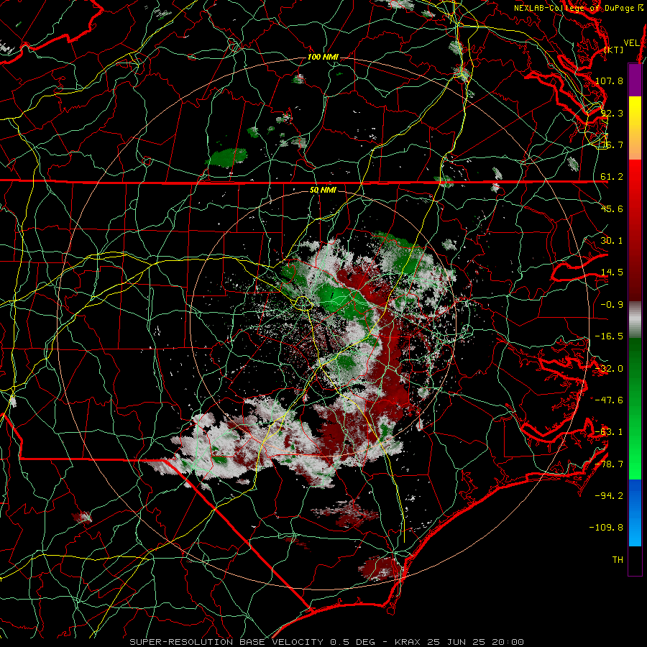Click the -16.5 velocity scale value
Image resolution: width=647 pixels, height=647 pixels.
609,336
